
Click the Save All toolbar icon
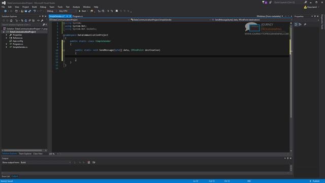point(29,11)
